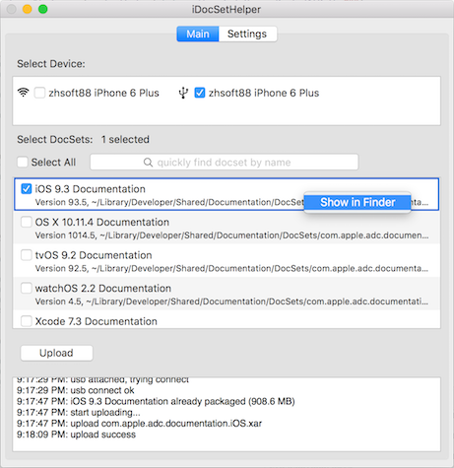Uncheck the USB zhsoft88 iPhone 6 Plus checkbox
This screenshot has height=468, width=454.
[200, 93]
